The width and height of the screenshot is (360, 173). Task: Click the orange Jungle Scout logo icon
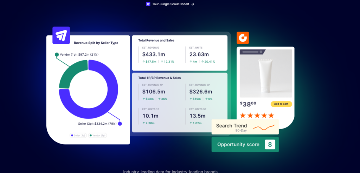[243, 37]
